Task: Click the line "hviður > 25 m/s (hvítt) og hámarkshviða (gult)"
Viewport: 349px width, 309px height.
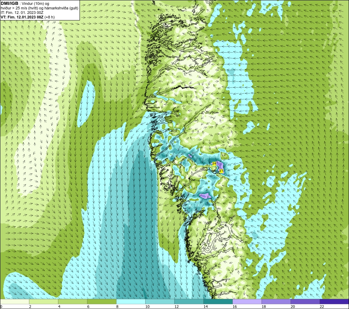Action: [x=39, y=8]
